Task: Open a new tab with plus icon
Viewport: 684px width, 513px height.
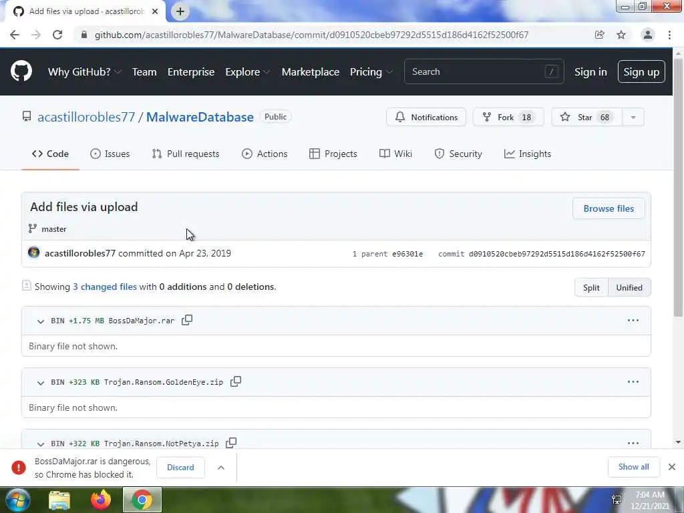Action: (180, 11)
